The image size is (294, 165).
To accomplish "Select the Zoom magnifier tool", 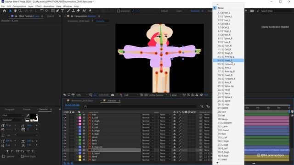I will tap(20, 11).
